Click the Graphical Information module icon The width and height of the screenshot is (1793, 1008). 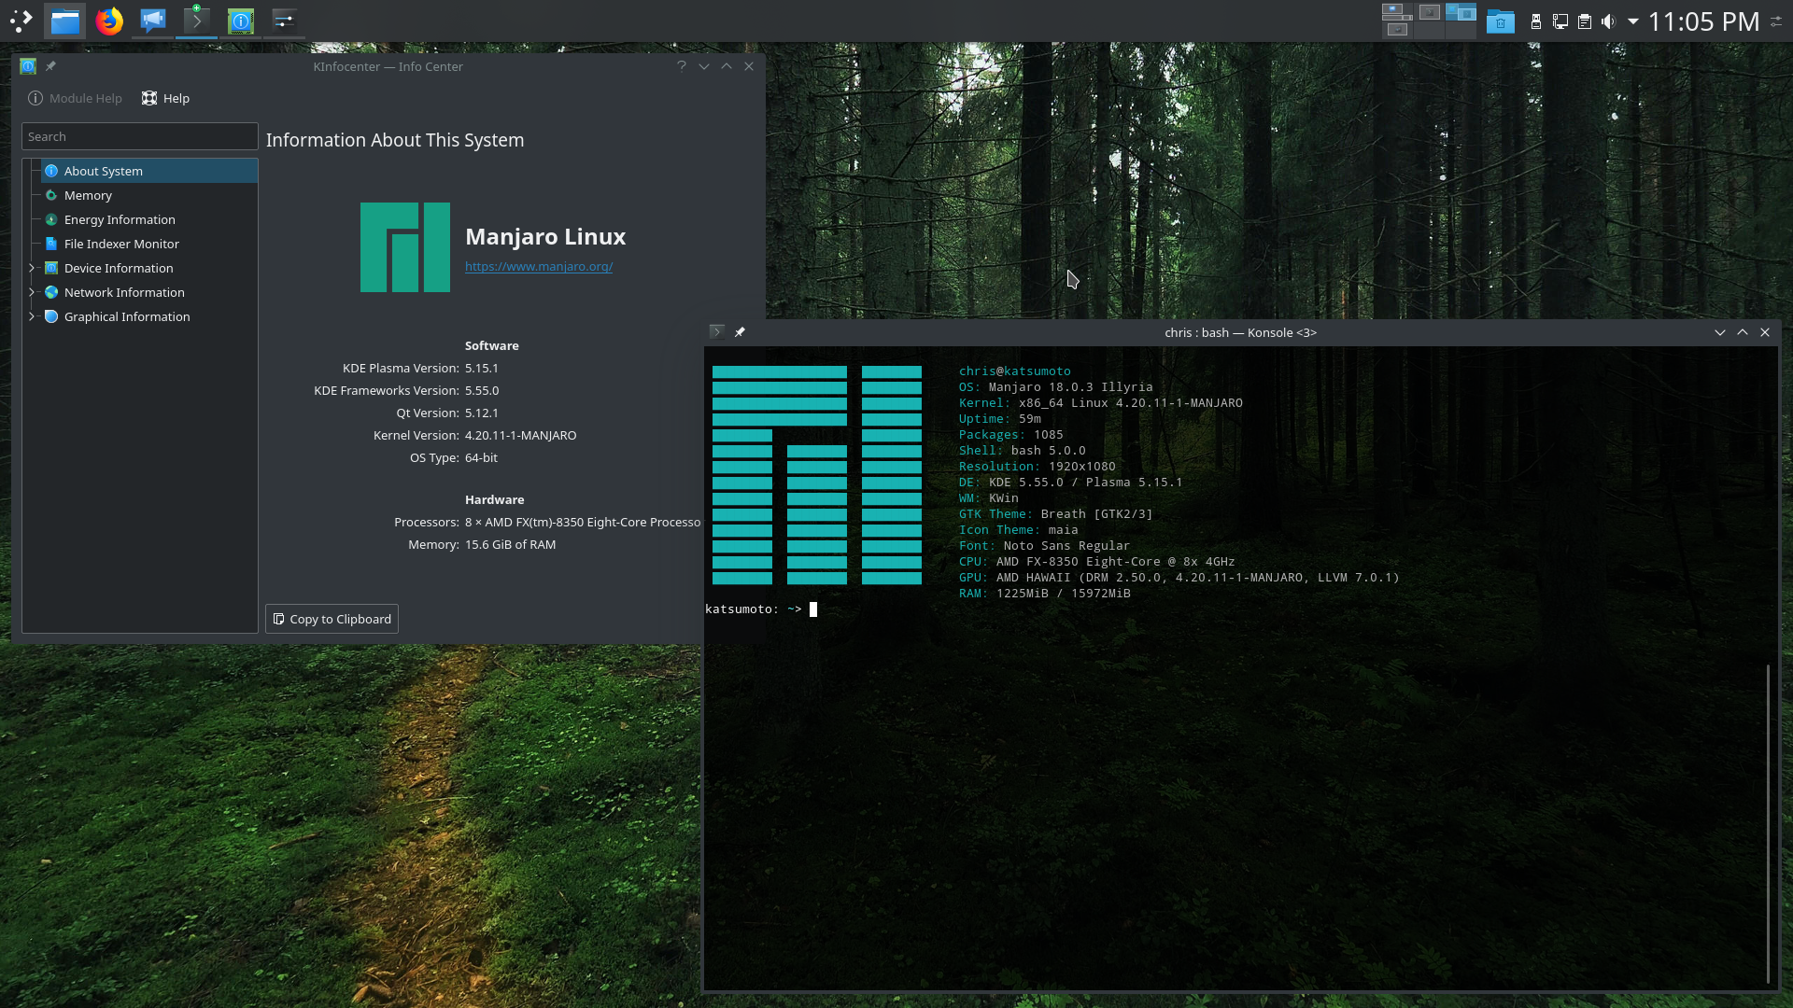point(51,316)
